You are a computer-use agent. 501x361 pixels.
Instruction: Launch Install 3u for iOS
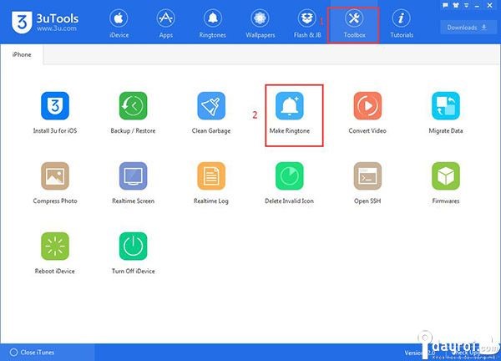(55, 107)
